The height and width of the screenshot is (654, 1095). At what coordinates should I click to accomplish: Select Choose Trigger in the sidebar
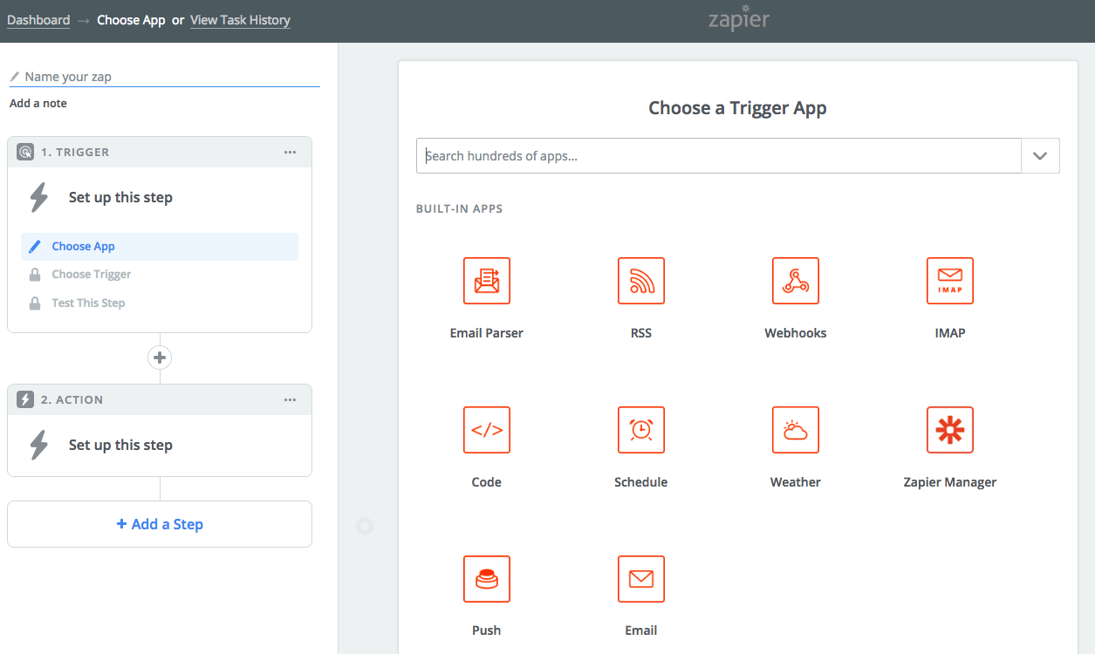pos(92,275)
